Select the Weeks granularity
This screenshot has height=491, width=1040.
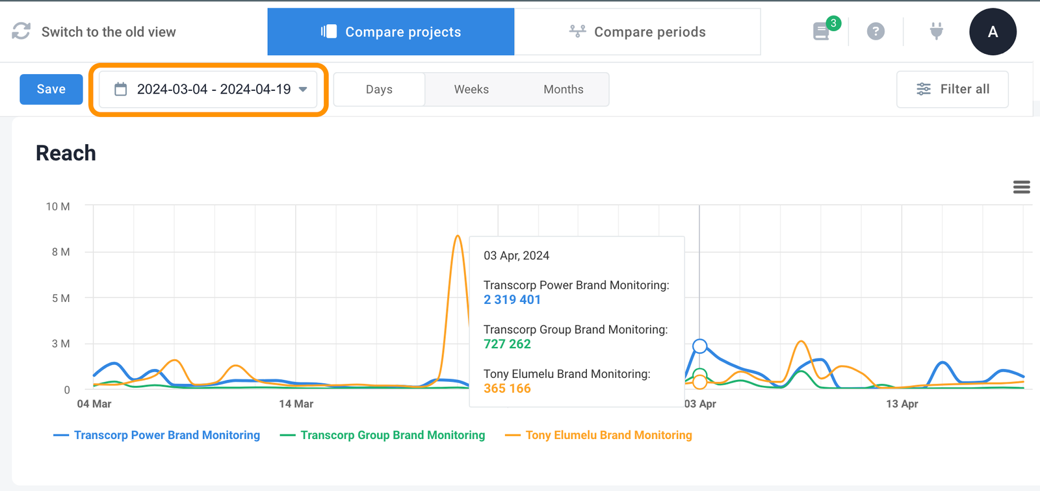point(471,90)
